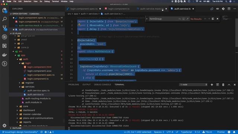This screenshot has width=238, height=134.
Task: Open the Terminal menu in menu bar
Action: 55,1
